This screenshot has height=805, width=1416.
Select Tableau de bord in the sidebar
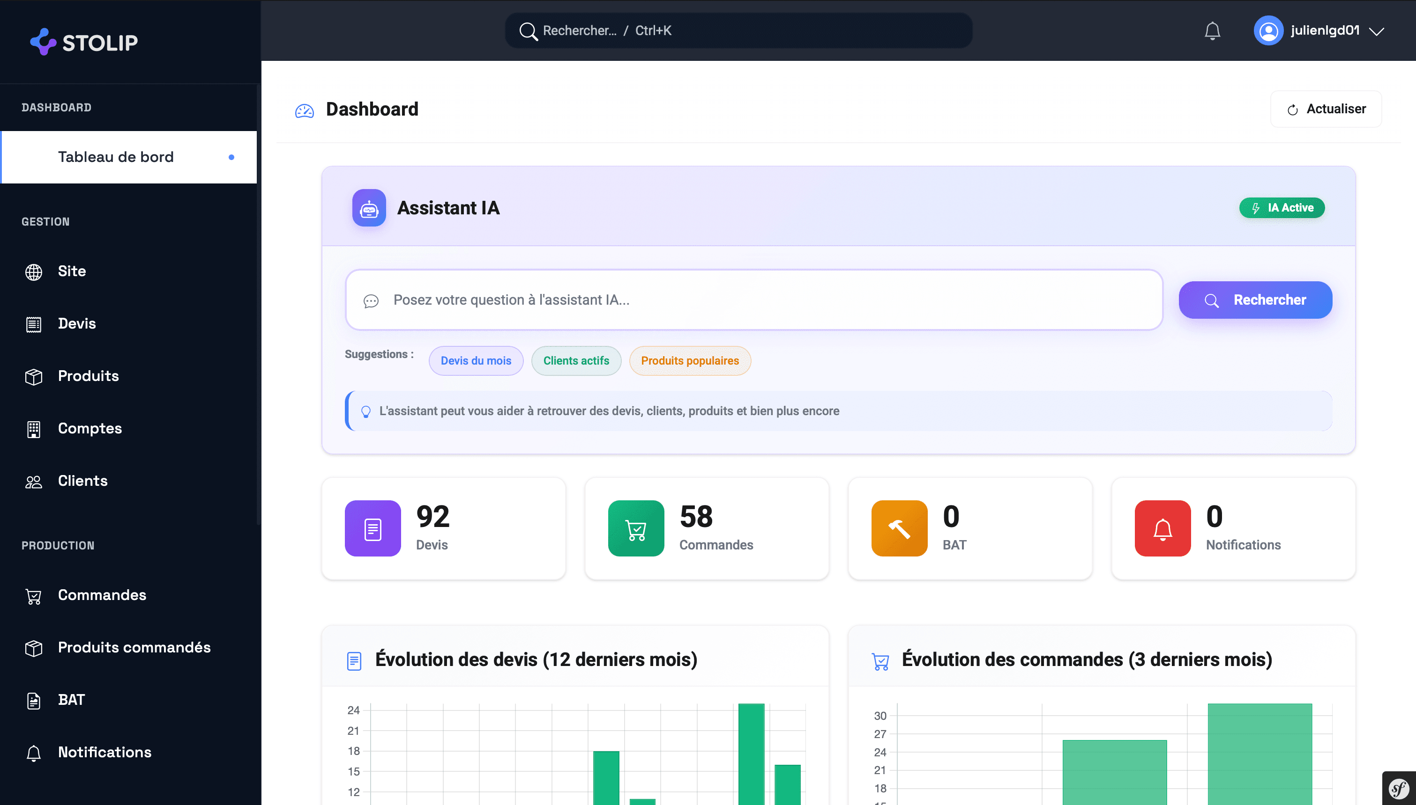click(116, 156)
